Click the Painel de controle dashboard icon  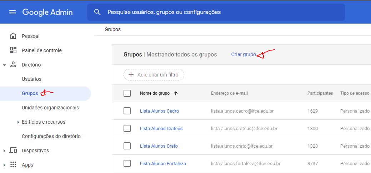pos(13,50)
